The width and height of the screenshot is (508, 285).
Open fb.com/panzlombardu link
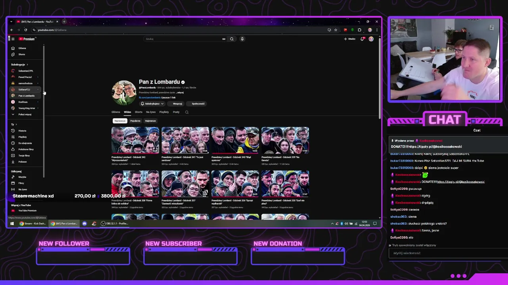[150, 97]
